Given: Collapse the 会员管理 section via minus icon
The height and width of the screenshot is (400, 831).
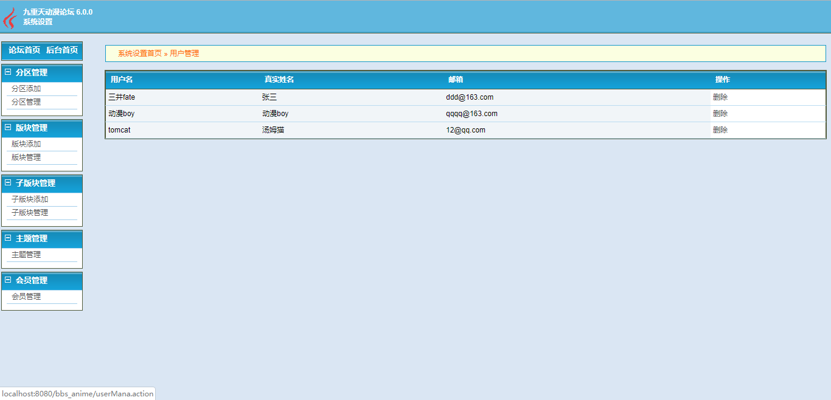Looking at the screenshot, I should point(8,280).
